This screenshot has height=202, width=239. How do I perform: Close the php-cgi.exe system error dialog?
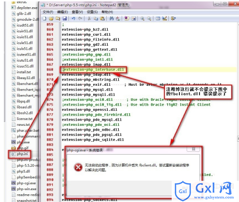[x=193, y=149]
